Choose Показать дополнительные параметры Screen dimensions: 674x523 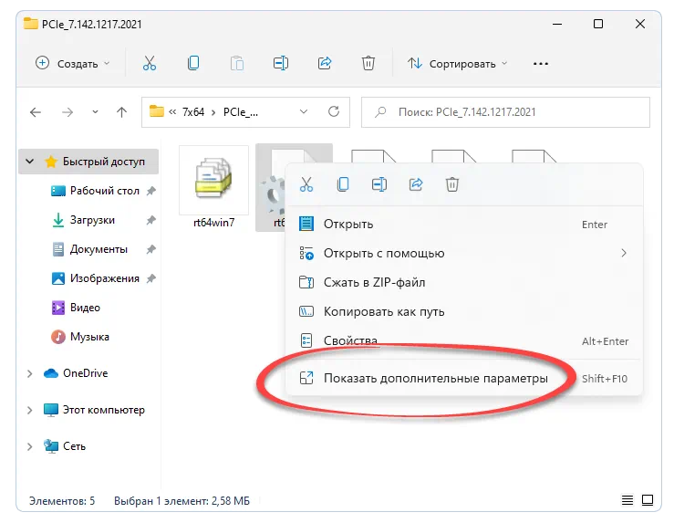464,379
